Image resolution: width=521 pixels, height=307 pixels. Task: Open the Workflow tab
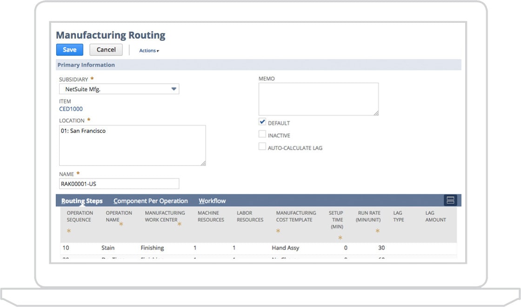212,201
